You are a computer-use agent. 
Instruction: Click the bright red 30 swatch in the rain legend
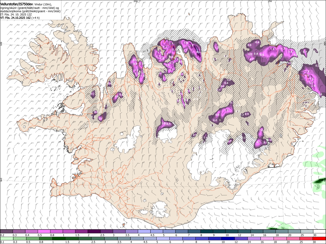[319, 238]
